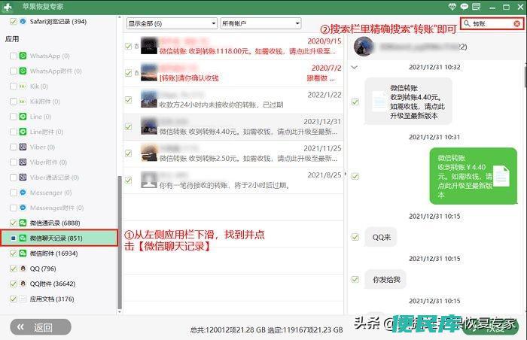Viewport: 527px width, 340px height.
Task: Open the 所有帐户 dropdown
Action: point(260,23)
